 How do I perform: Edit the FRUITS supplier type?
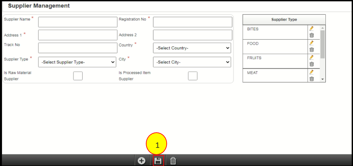312,58
